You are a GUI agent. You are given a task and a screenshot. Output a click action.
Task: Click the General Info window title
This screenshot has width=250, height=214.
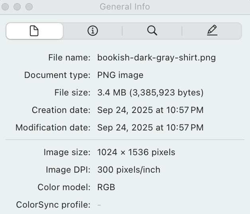click(x=125, y=7)
